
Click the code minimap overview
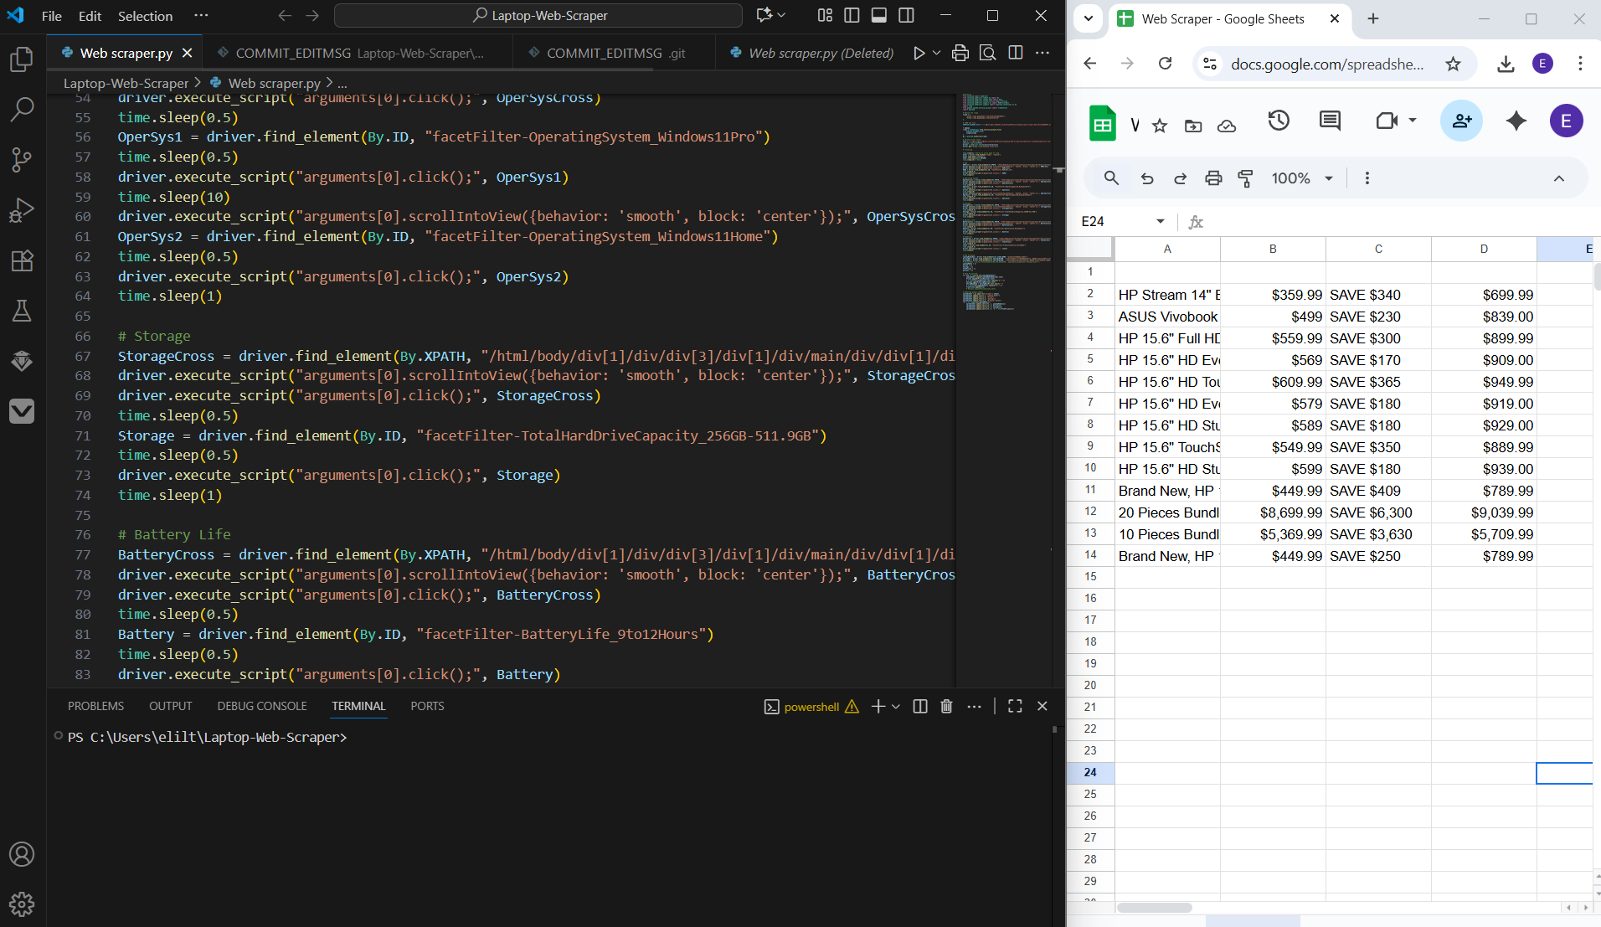pyautogui.click(x=1004, y=201)
